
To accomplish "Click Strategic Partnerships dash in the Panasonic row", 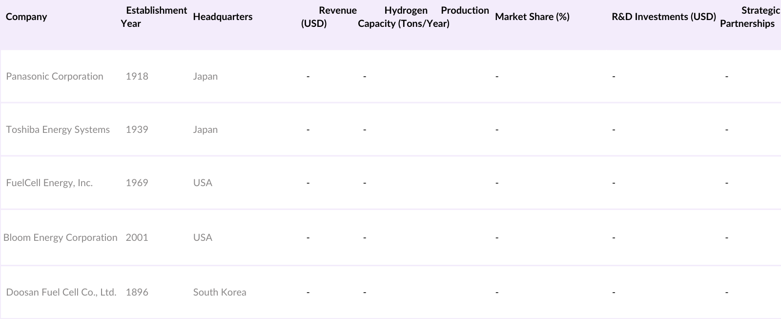I will tap(727, 76).
